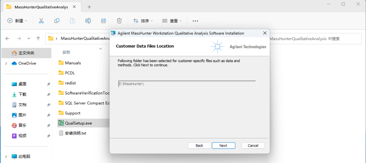
Task: Open the 新建 (New) menu
Action: [x=17, y=21]
